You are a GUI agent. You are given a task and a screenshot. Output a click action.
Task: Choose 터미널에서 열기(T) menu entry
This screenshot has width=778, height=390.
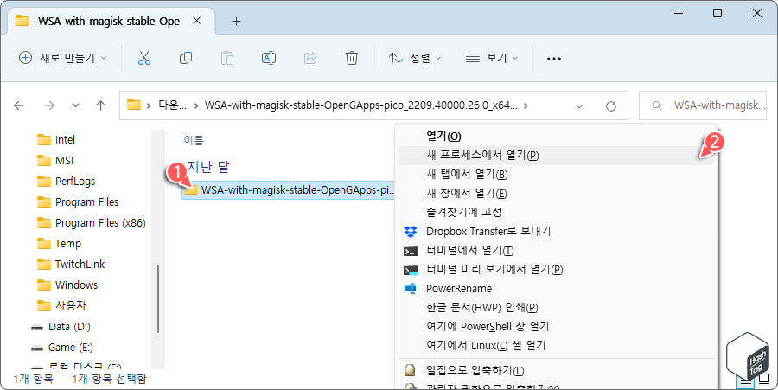(556, 251)
